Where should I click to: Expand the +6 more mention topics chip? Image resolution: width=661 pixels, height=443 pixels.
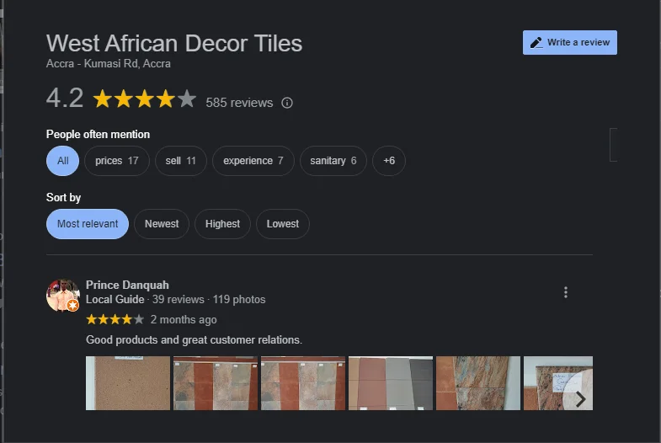click(389, 161)
